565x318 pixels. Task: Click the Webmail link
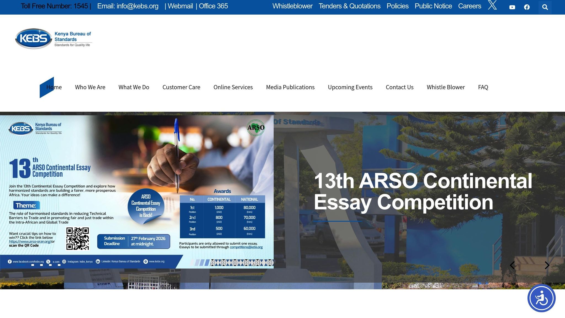pyautogui.click(x=180, y=6)
